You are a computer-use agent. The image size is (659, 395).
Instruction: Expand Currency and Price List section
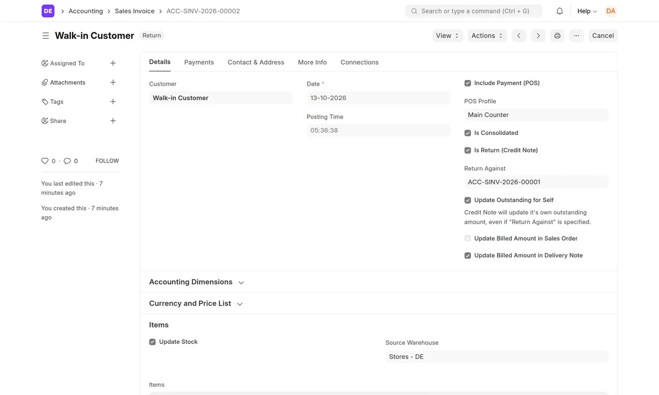coord(196,303)
